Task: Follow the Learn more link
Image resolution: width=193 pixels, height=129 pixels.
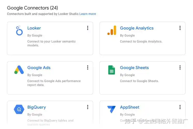Action: (x=87, y=14)
